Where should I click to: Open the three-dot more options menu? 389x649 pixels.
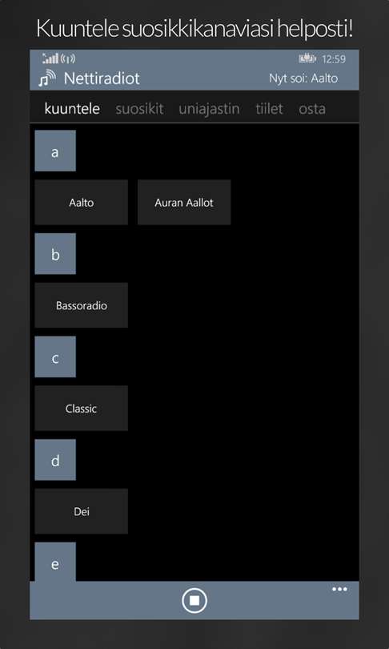click(x=339, y=590)
